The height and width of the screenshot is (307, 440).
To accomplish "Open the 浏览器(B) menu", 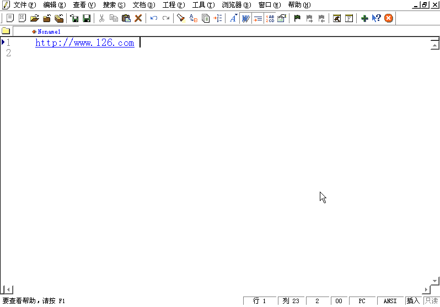I will coord(237,5).
